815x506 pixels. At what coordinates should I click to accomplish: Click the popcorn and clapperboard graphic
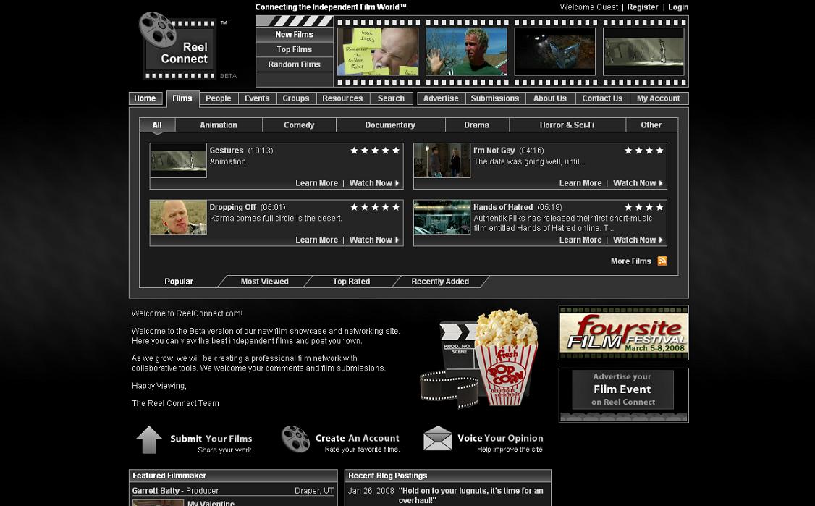click(x=481, y=358)
